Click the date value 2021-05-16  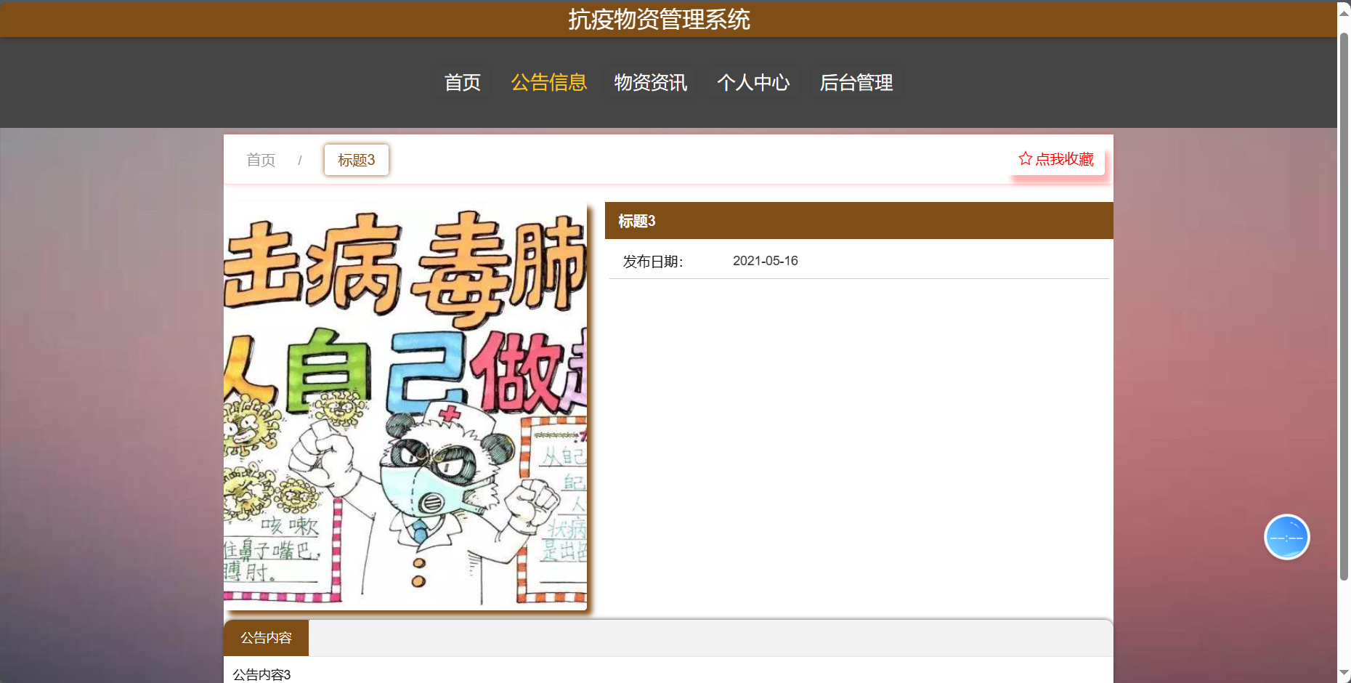pos(765,261)
